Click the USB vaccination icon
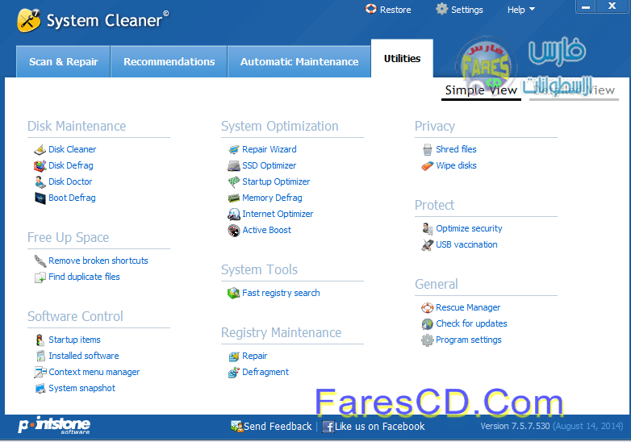This screenshot has height=442, width=631. 428,244
